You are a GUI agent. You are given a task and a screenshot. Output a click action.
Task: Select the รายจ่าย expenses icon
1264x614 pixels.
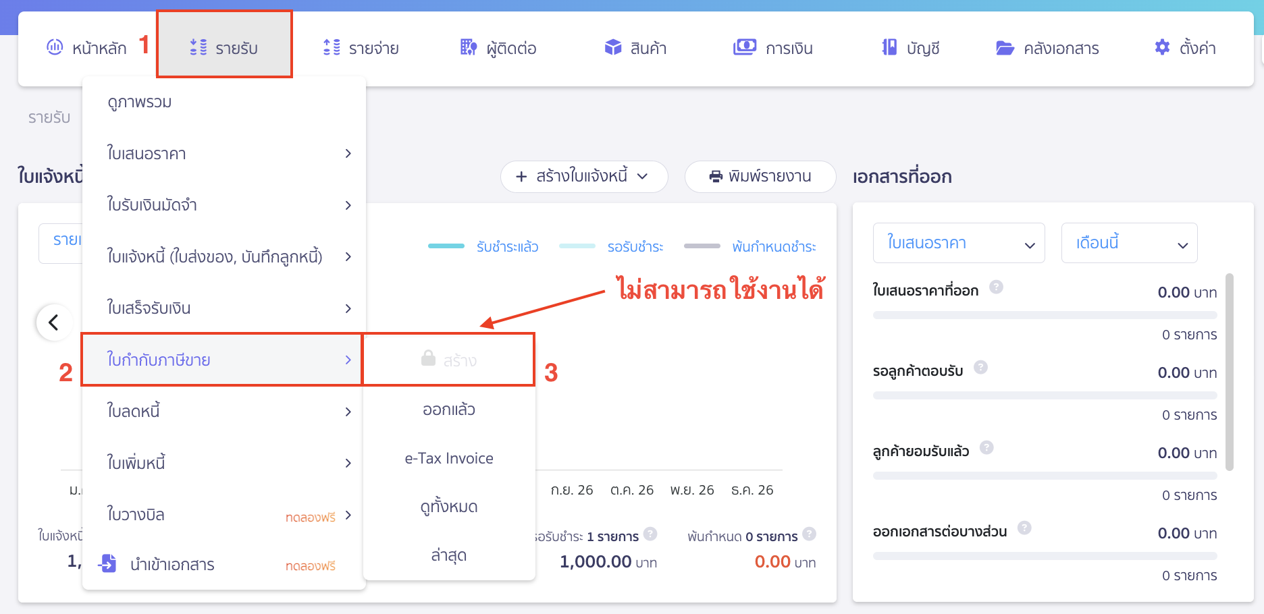coord(331,47)
